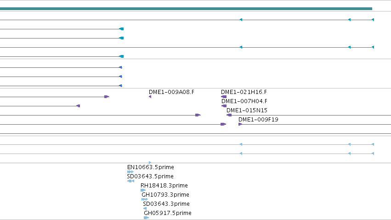Select the light-blue glyph under SD03643.5prime
Image resolution: width=391 pixels, height=220 pixels.
130,181
